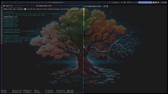Screen dimensions: 168x94
Task: Click the CPU usage indicator in the bar
Action: 127,2
